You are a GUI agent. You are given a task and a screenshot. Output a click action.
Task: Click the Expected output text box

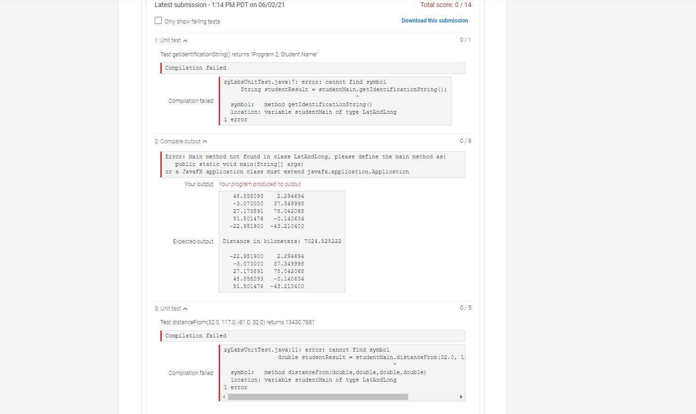coord(282,241)
